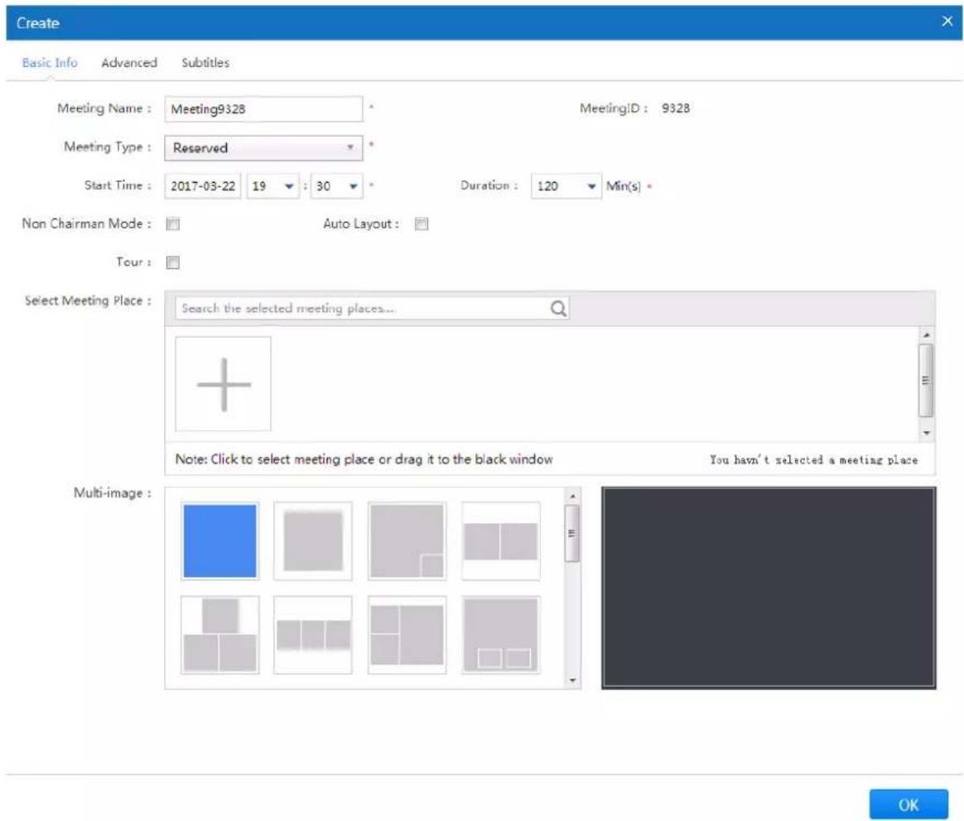Click the "You havn't selected a meeting place" text
Screen dimensions: 964x821
(x=813, y=459)
